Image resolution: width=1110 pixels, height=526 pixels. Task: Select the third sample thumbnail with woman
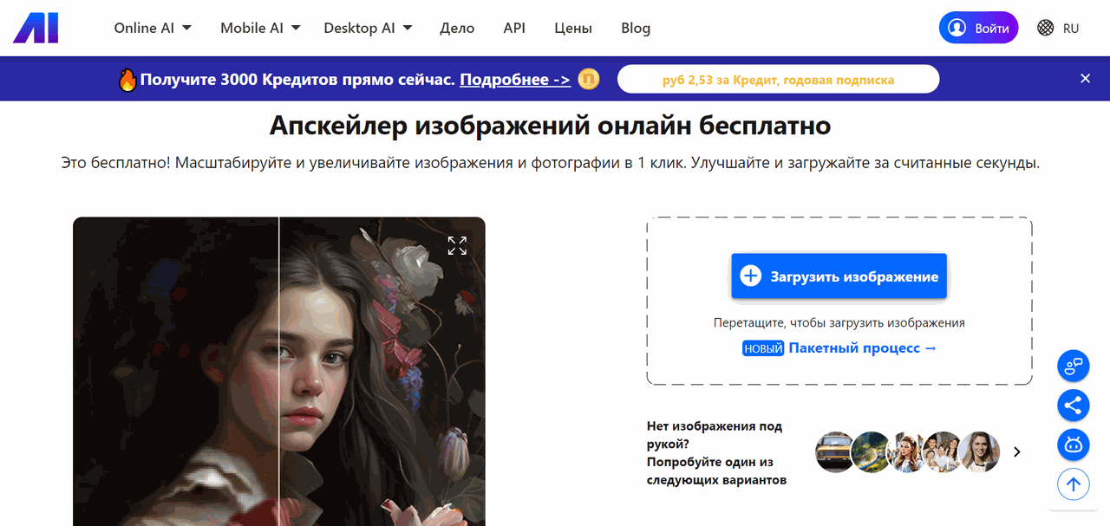907,451
